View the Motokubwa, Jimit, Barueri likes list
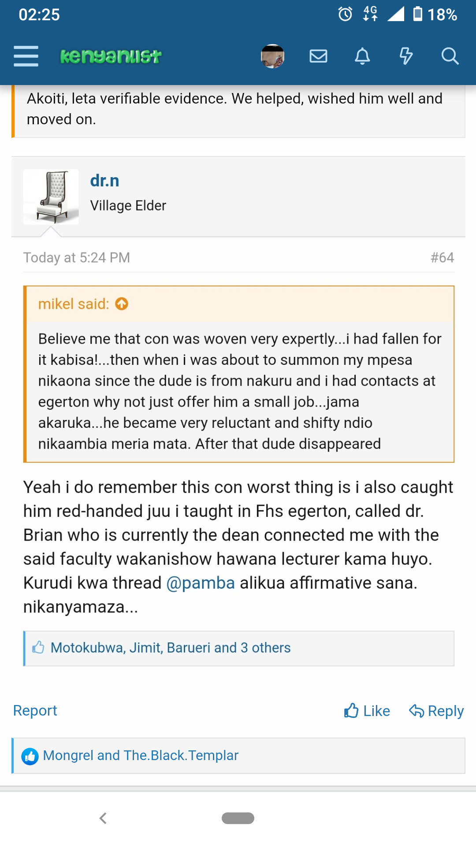Viewport: 476px width, 846px height. tap(171, 648)
